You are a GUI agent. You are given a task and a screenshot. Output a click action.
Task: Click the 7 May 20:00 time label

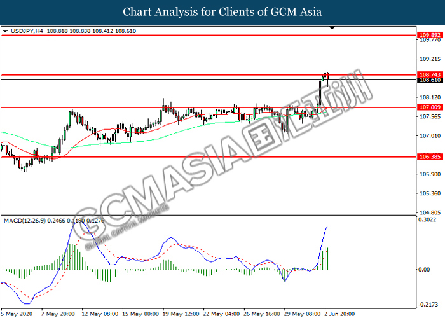coord(58,314)
